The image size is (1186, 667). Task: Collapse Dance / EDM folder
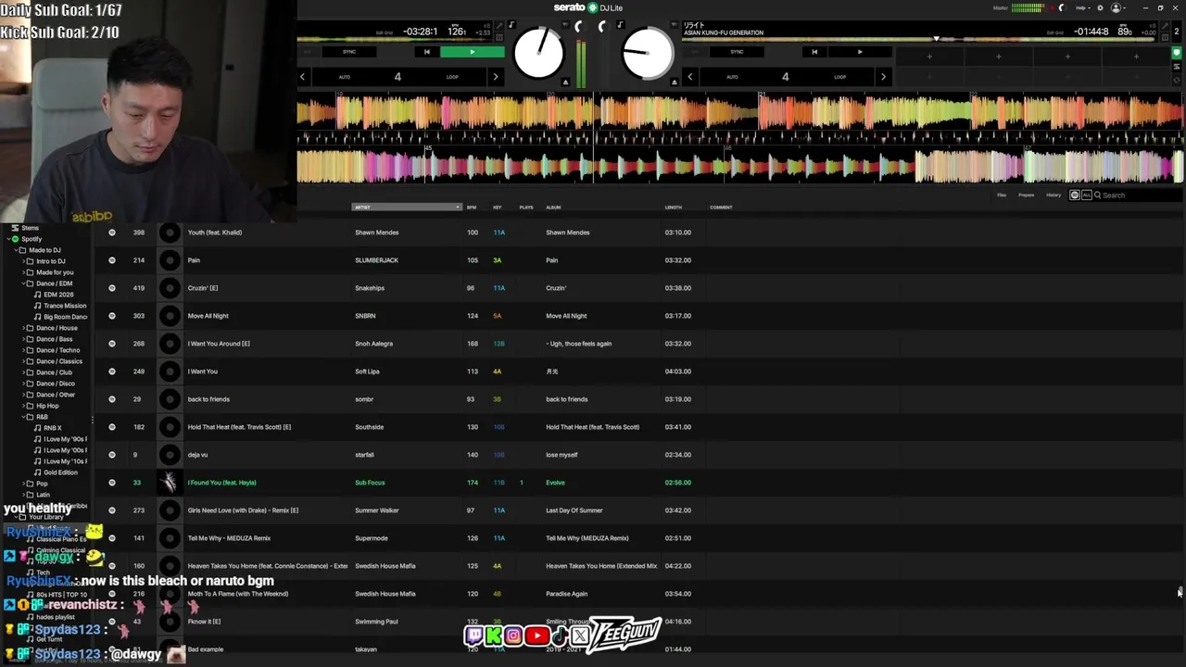click(25, 283)
